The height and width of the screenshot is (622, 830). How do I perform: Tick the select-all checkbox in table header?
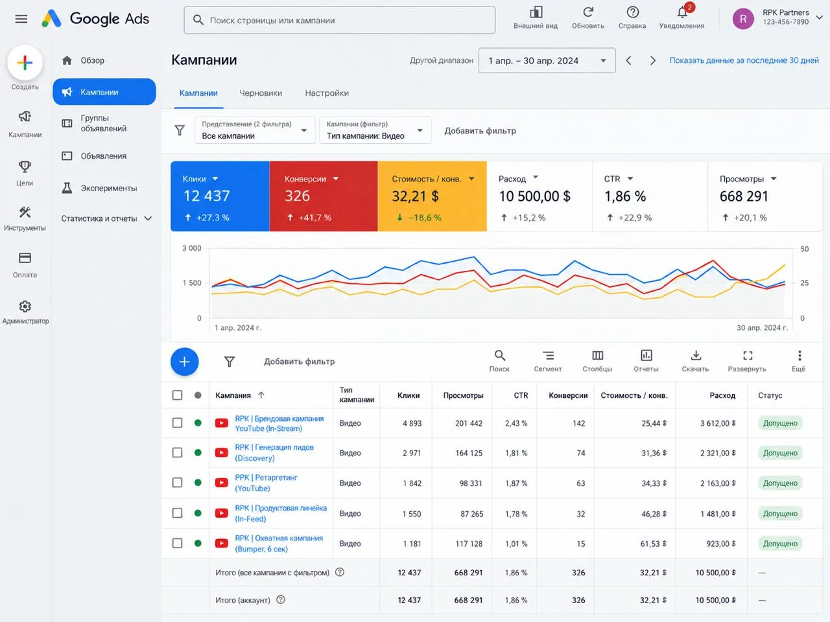pyautogui.click(x=177, y=395)
